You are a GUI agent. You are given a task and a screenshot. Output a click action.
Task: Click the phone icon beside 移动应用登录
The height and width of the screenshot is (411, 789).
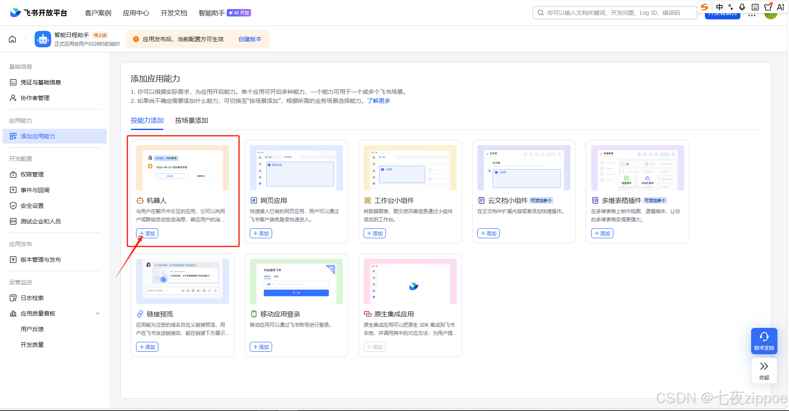click(254, 314)
